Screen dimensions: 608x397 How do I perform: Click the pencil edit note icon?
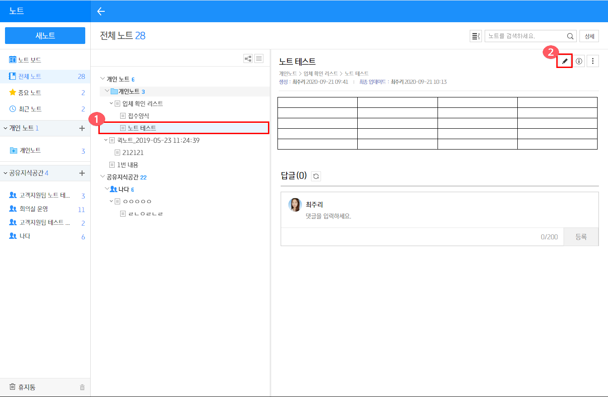pyautogui.click(x=564, y=61)
